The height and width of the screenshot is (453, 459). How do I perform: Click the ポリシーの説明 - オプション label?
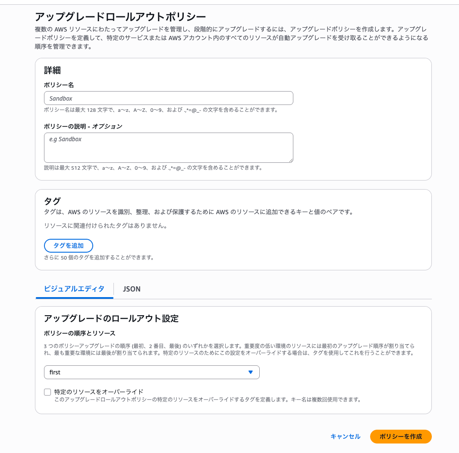(83, 127)
